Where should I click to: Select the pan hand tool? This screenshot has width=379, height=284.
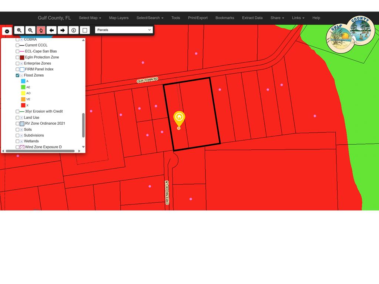point(41,30)
